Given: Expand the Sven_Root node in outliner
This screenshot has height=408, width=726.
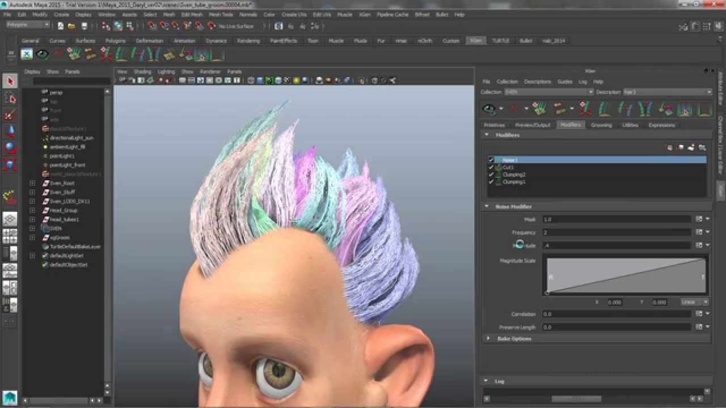Looking at the screenshot, I should point(32,184).
